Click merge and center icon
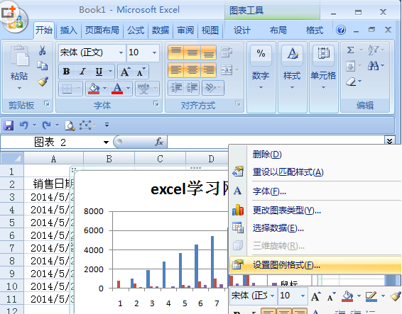Viewport: 402px width, 314px height. [227, 69]
